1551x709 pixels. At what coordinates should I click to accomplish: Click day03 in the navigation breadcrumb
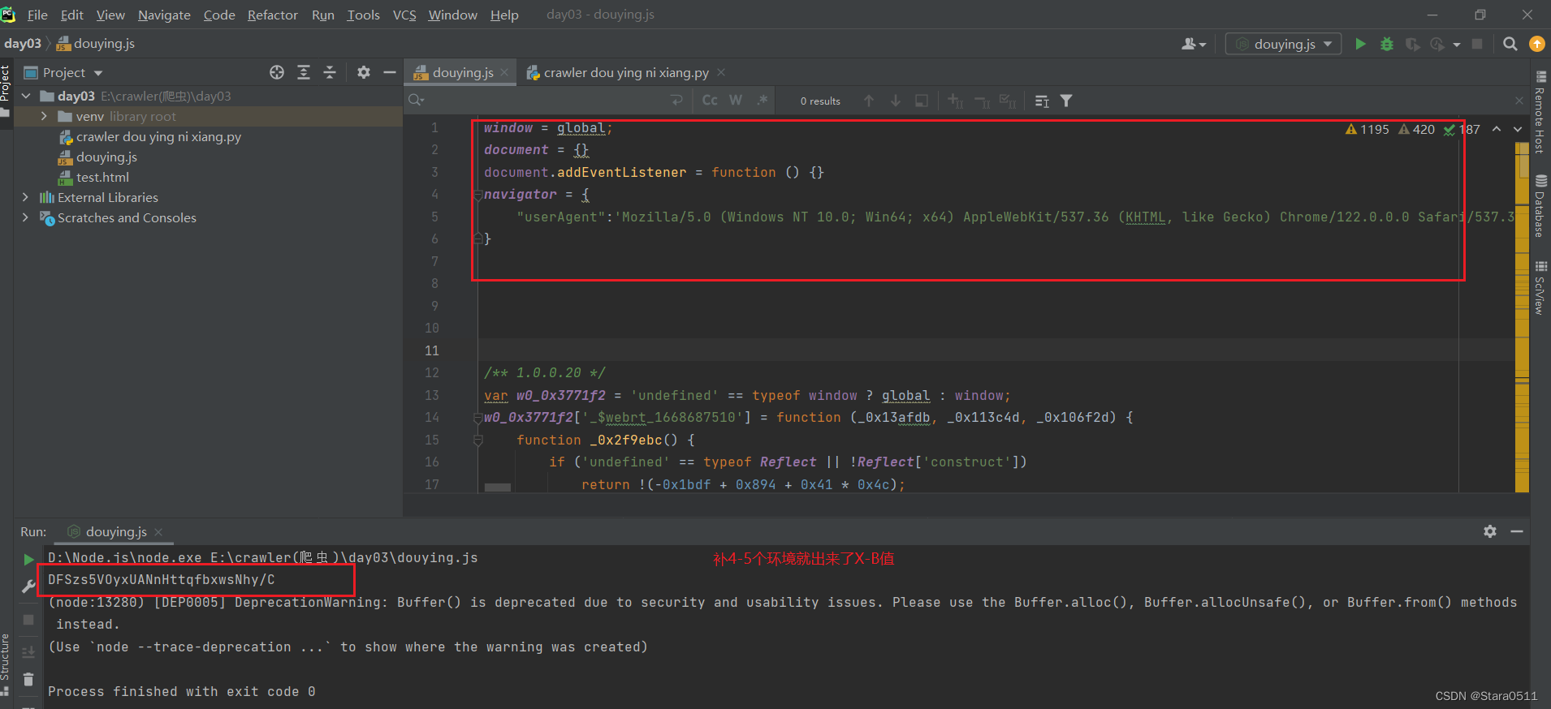point(23,43)
